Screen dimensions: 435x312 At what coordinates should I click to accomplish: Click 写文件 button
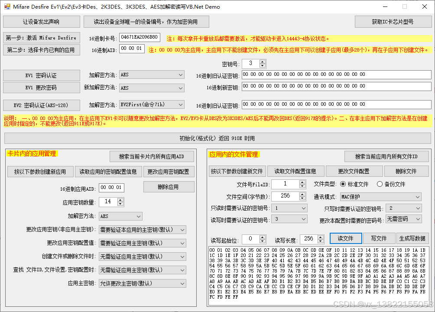click(379, 238)
